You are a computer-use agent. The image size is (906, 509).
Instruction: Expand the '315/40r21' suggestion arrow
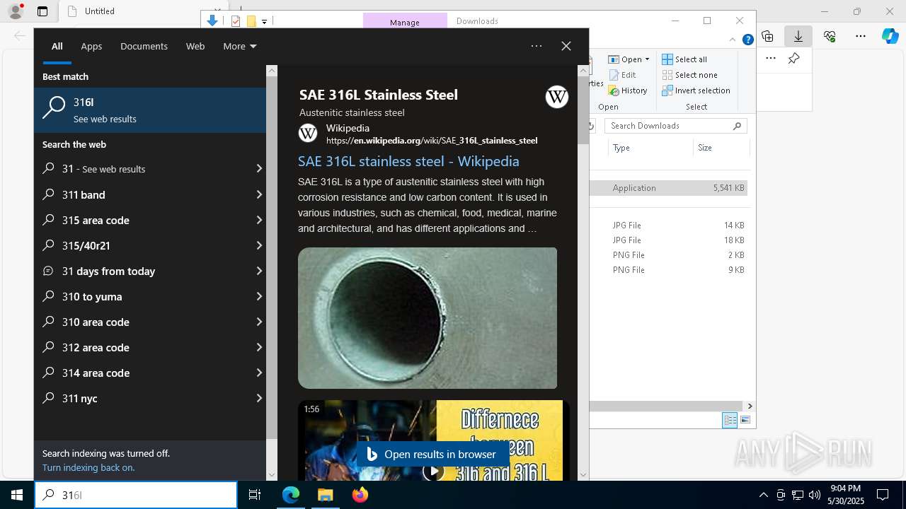[259, 245]
